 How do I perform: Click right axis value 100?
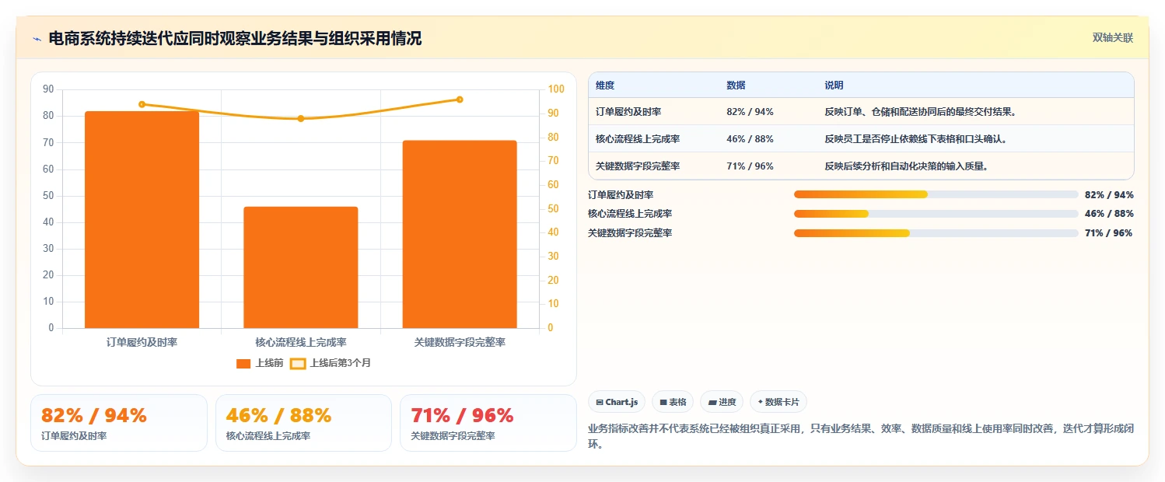coord(555,89)
